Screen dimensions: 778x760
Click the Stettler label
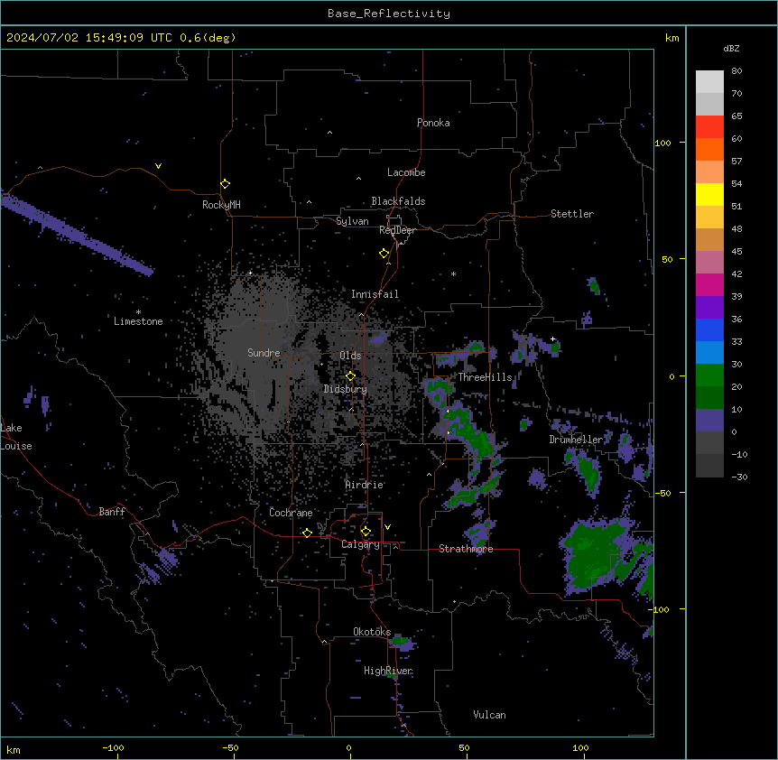pyautogui.click(x=572, y=214)
